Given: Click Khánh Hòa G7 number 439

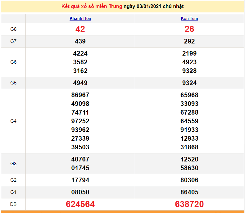Looking at the screenshot, I should click(80, 41).
